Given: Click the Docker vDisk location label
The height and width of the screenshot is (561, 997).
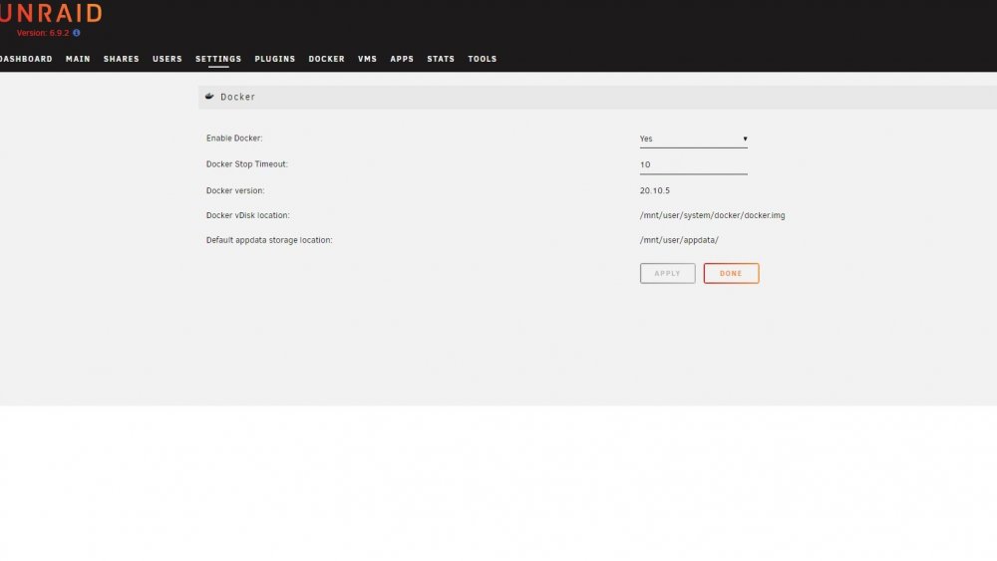Looking at the screenshot, I should point(248,215).
